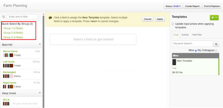Click the Apply button
The image size is (223, 108).
point(160,19)
